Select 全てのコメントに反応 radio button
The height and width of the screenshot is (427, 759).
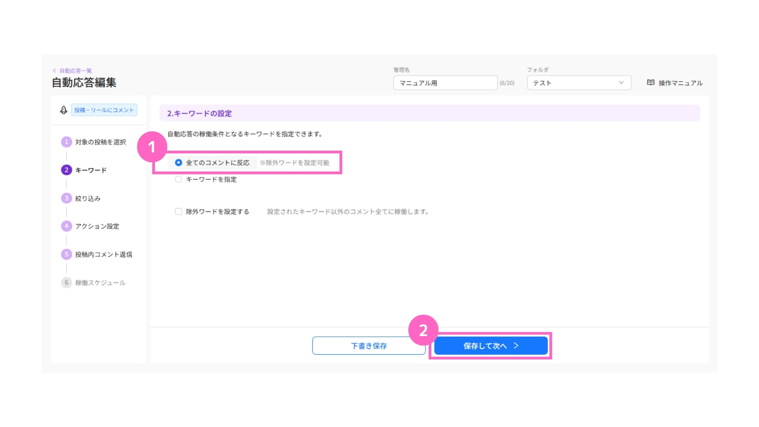coord(178,162)
